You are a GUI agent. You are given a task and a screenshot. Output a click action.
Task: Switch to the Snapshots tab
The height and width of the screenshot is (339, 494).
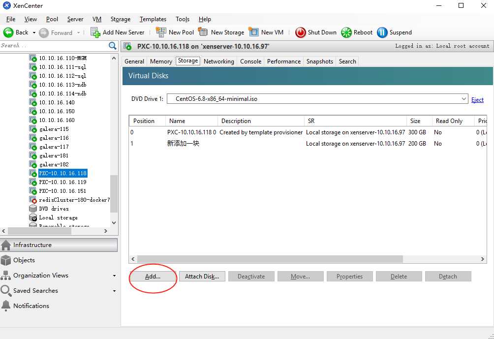[319, 62]
